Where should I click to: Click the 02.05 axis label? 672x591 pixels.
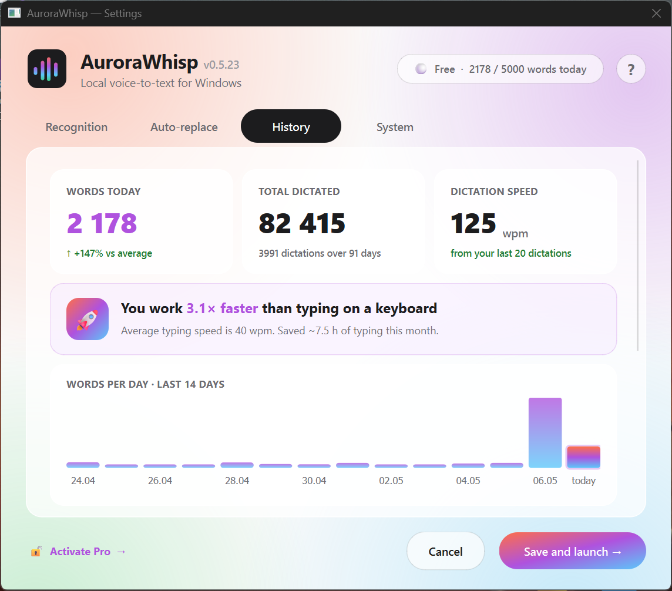[x=391, y=481]
